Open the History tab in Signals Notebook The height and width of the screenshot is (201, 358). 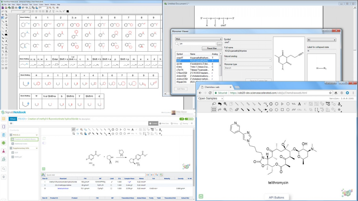[174, 123]
